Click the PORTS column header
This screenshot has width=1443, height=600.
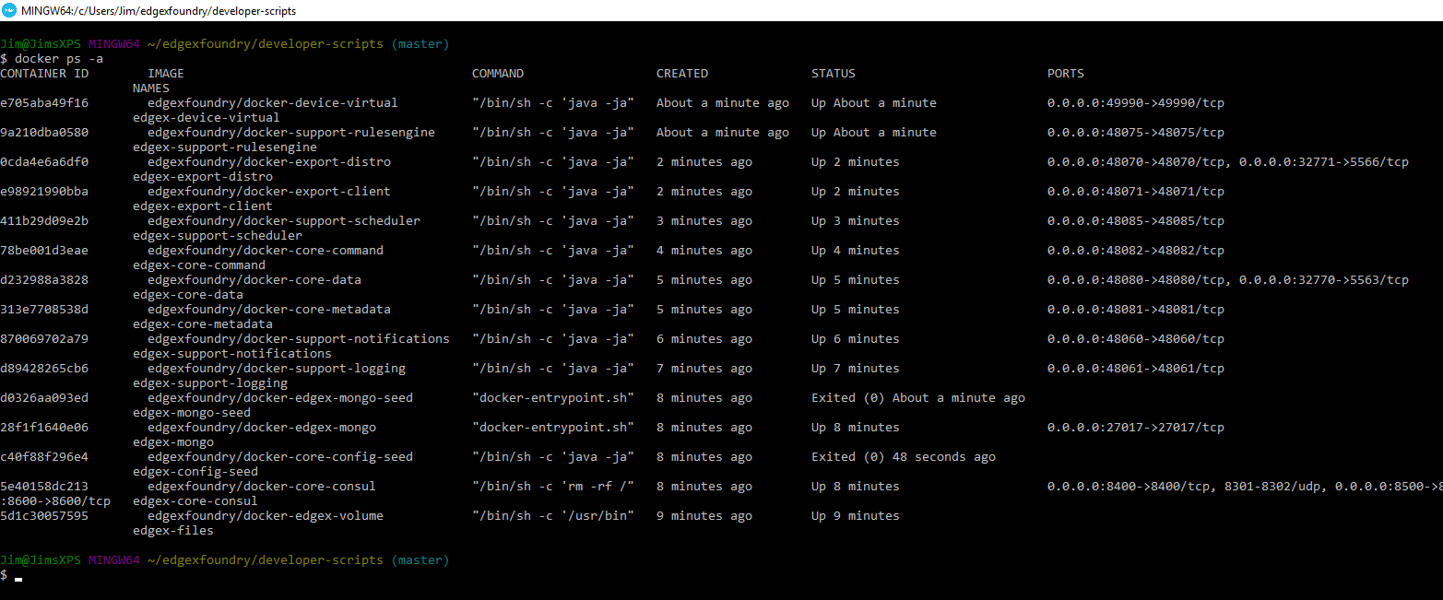pos(1065,74)
